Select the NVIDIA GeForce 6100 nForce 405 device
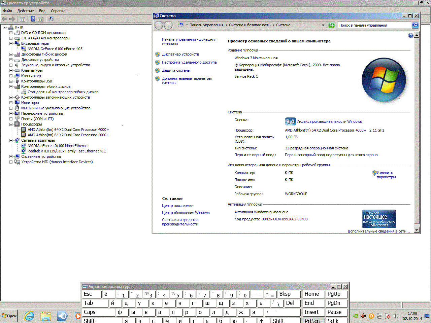431x323 pixels. (x=55, y=49)
